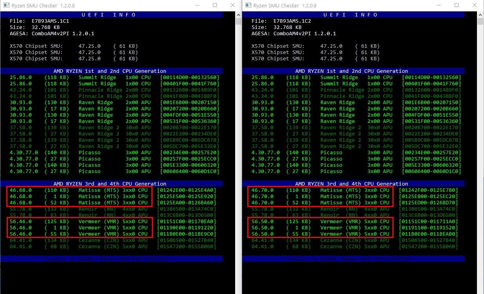Viewport: 484px width, 294px height.
Task: Click the right window's title text
Action: point(284,5)
